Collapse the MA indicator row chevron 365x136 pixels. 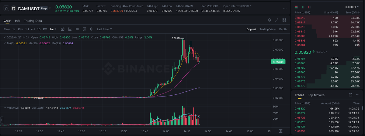tap(4, 43)
